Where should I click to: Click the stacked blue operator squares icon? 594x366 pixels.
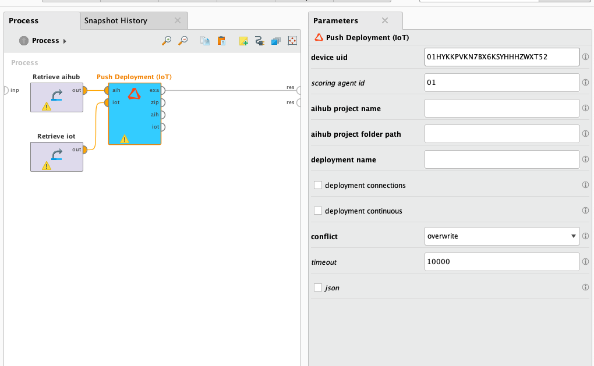click(276, 41)
